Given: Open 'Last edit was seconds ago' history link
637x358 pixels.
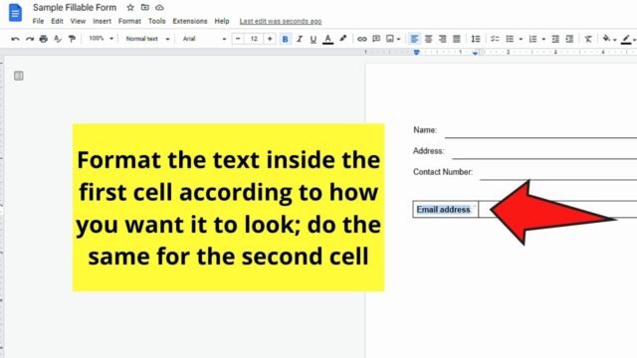Looking at the screenshot, I should (x=281, y=21).
